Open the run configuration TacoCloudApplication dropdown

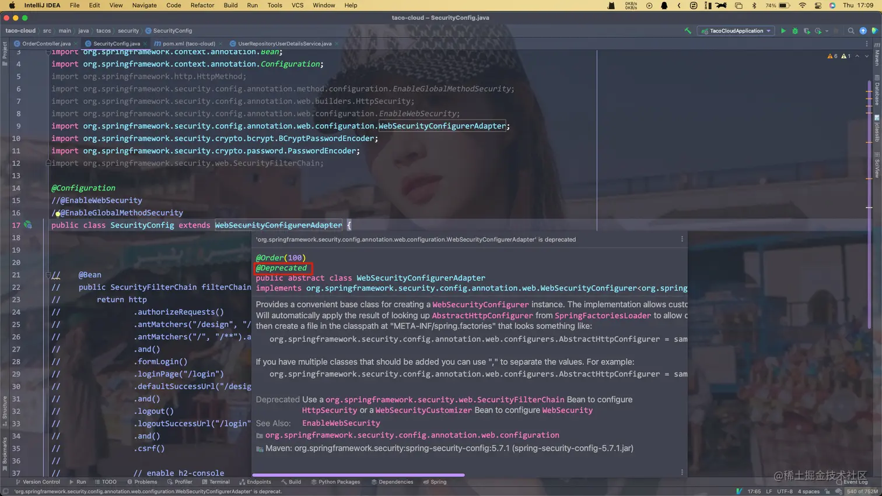tap(736, 31)
